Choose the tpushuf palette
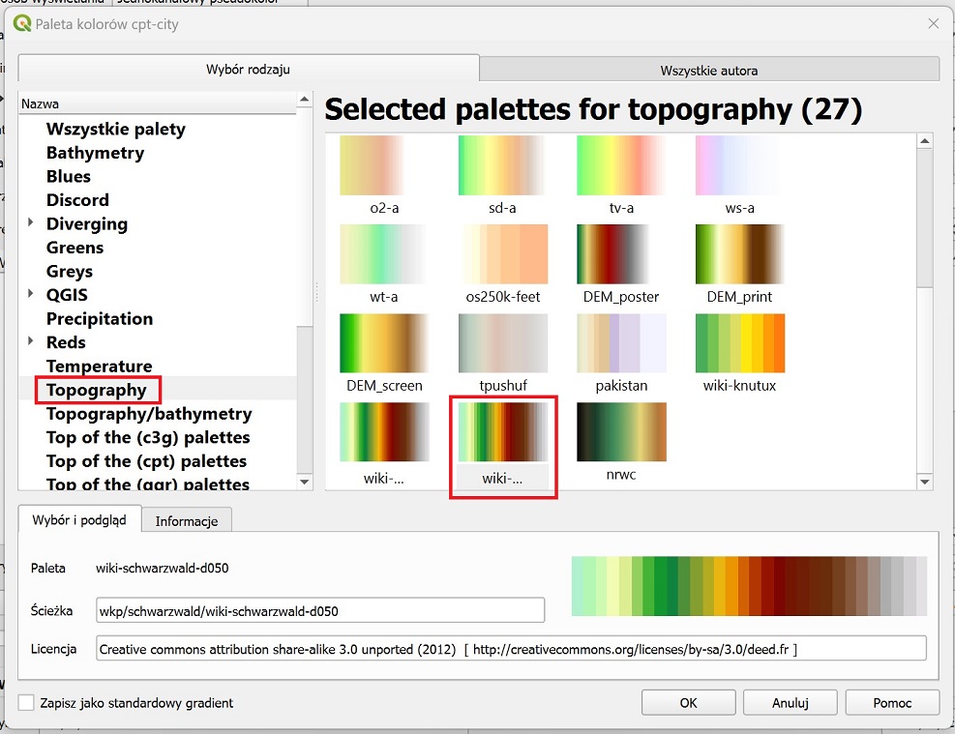 click(x=502, y=342)
